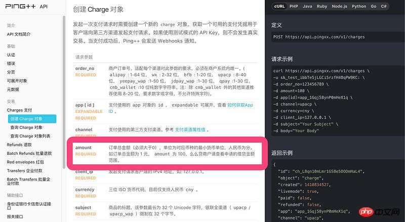Screen dimensions: 405x222
Task: Switch to the Node.js code tab
Action: click(x=339, y=6)
